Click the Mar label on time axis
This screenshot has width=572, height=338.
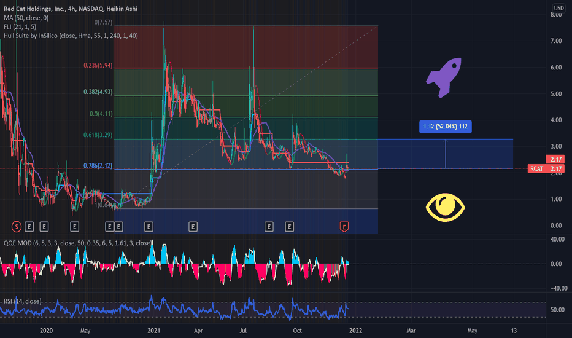tap(411, 331)
